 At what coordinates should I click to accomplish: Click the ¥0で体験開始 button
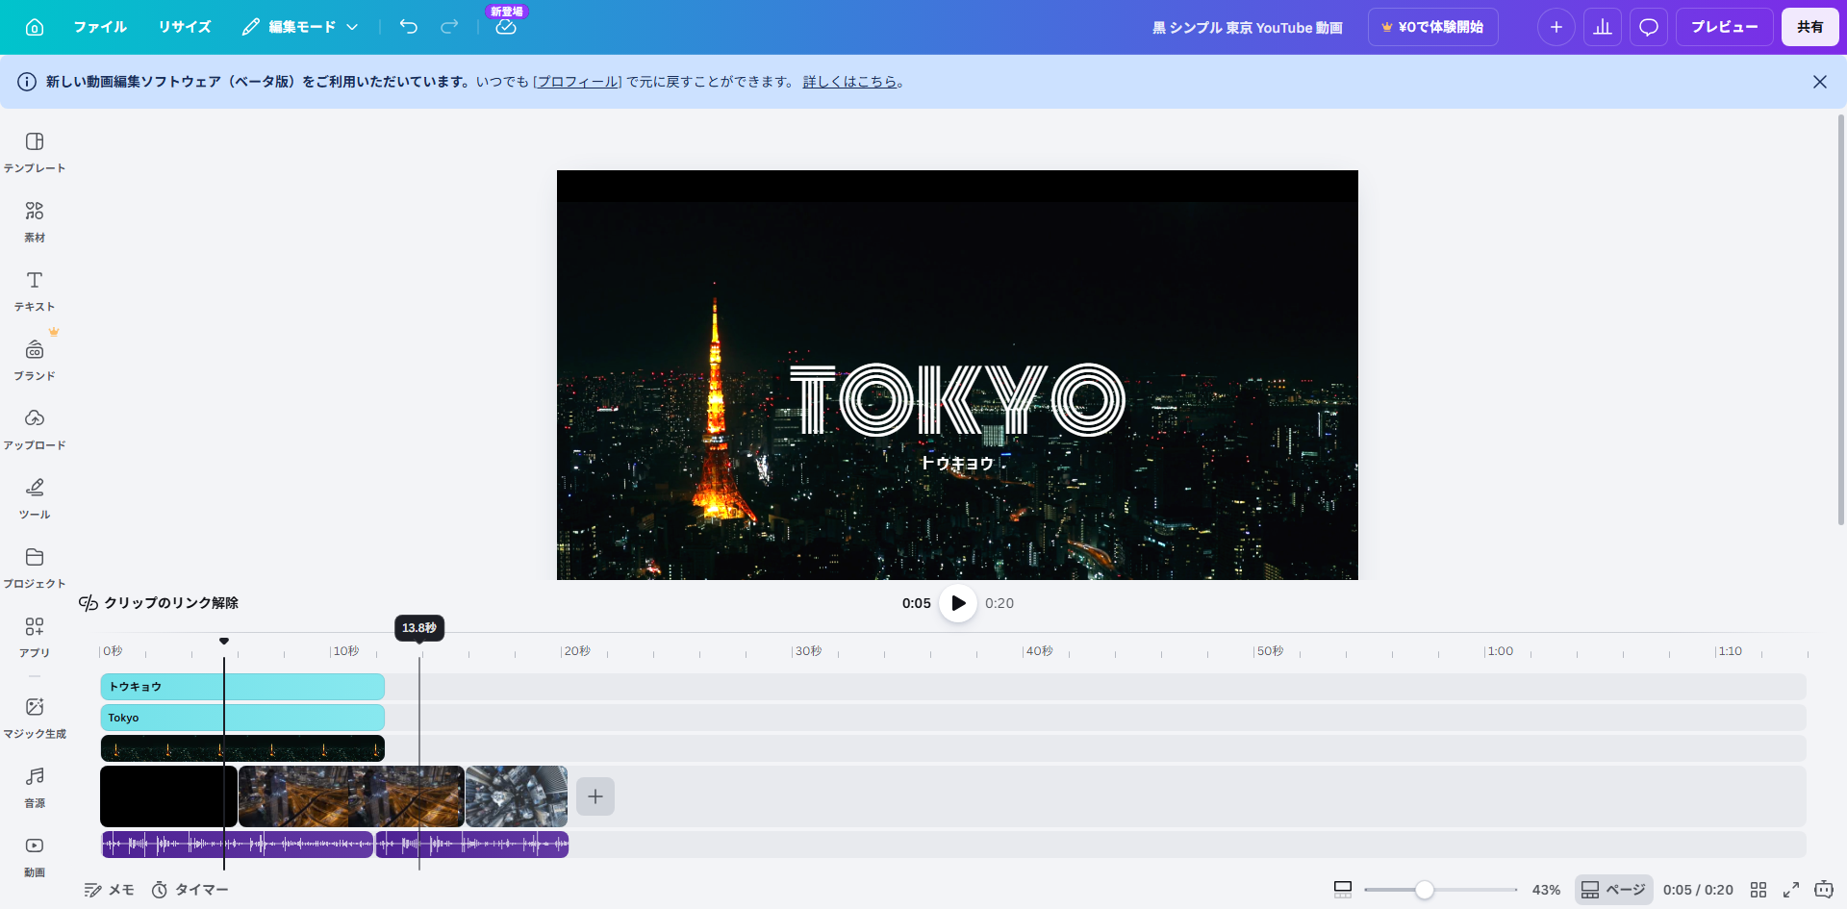tap(1433, 27)
